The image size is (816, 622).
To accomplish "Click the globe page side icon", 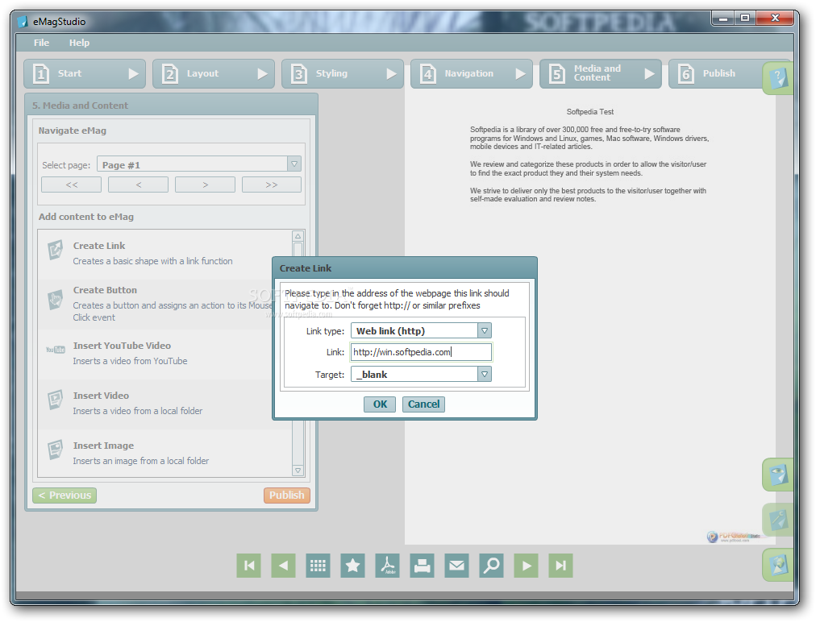I will click(x=778, y=565).
